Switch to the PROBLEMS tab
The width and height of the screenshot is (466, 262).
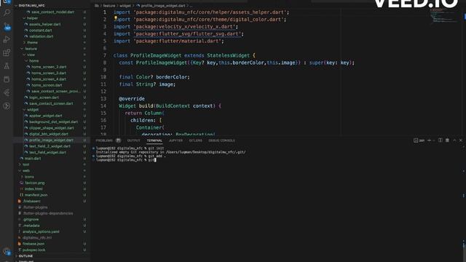(104, 140)
